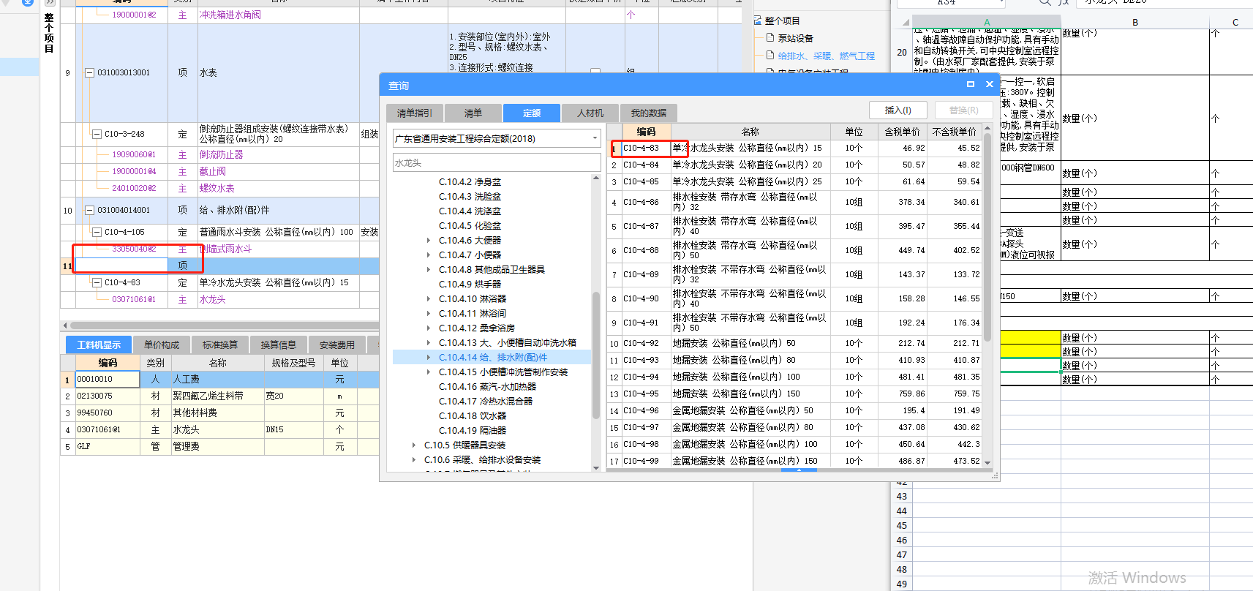Image resolution: width=1253 pixels, height=591 pixels.
Task: Maximize the 查询 dialog window
Action: point(971,84)
